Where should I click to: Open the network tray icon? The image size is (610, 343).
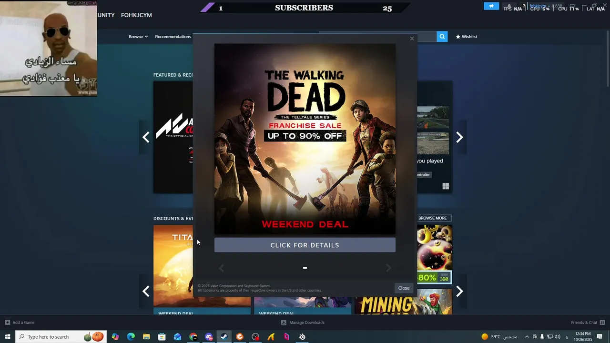coord(549,337)
